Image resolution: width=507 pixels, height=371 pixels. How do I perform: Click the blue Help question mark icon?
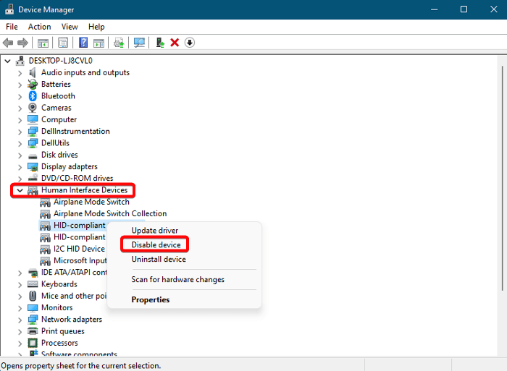pos(83,43)
